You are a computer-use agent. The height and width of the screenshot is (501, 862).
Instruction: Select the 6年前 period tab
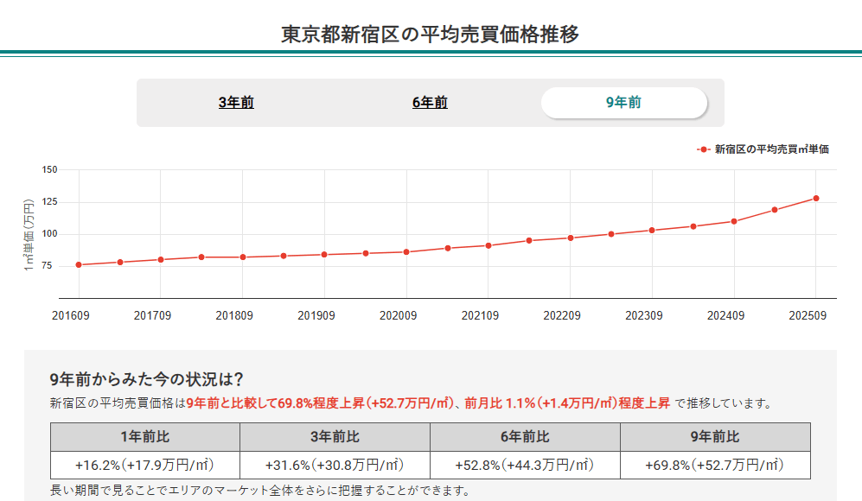[x=430, y=103]
